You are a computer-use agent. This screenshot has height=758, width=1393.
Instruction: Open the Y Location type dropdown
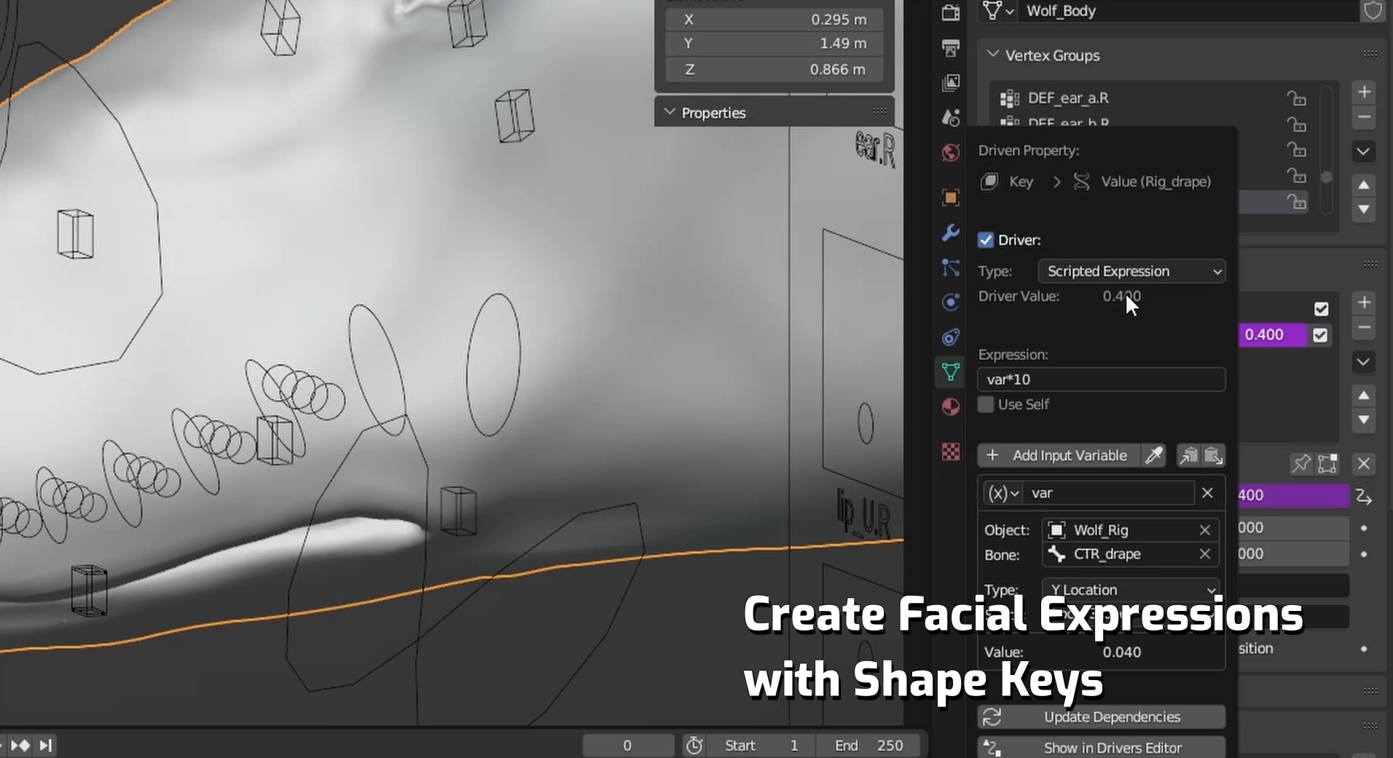coord(1131,590)
